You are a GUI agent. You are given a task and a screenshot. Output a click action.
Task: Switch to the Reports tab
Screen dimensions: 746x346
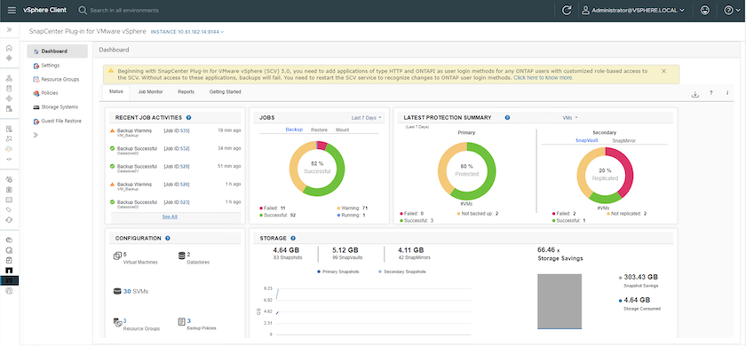[x=186, y=91]
